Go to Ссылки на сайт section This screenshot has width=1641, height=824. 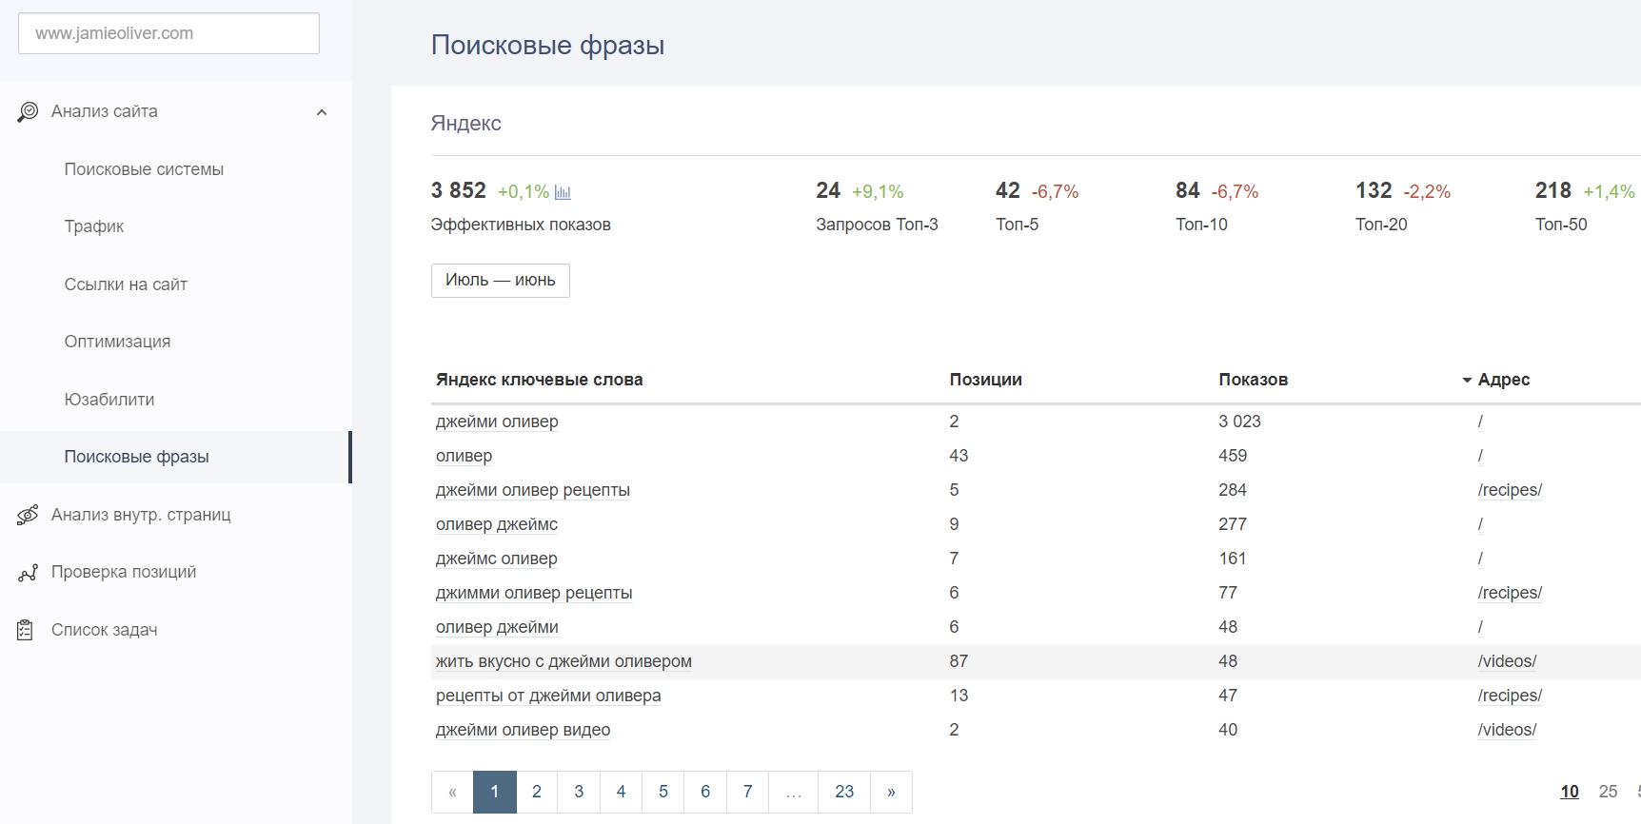tap(126, 284)
